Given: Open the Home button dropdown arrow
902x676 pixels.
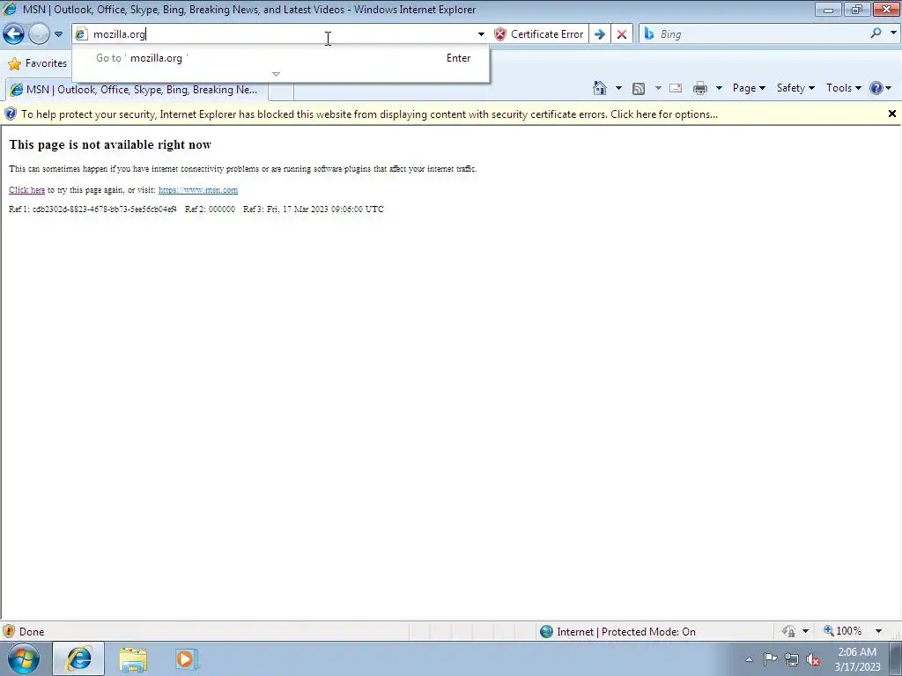Looking at the screenshot, I should (x=618, y=88).
